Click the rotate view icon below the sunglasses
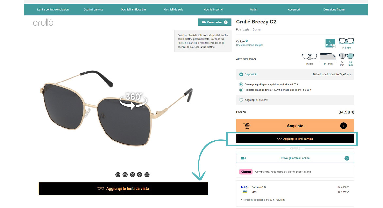 (x=118, y=175)
